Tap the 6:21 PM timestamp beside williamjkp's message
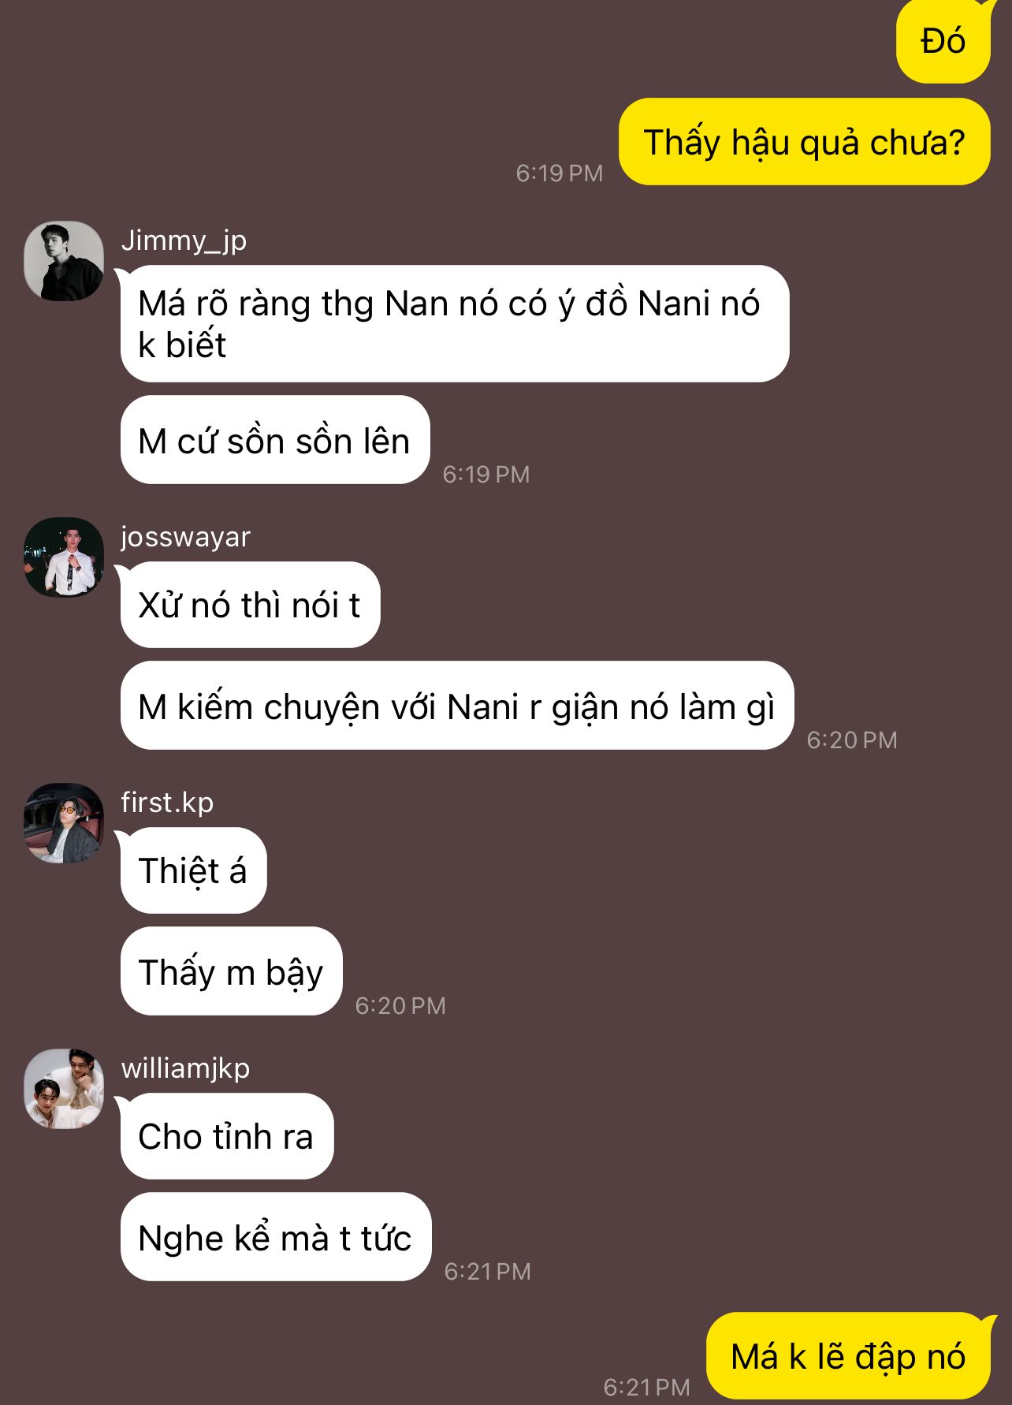 [x=487, y=1271]
